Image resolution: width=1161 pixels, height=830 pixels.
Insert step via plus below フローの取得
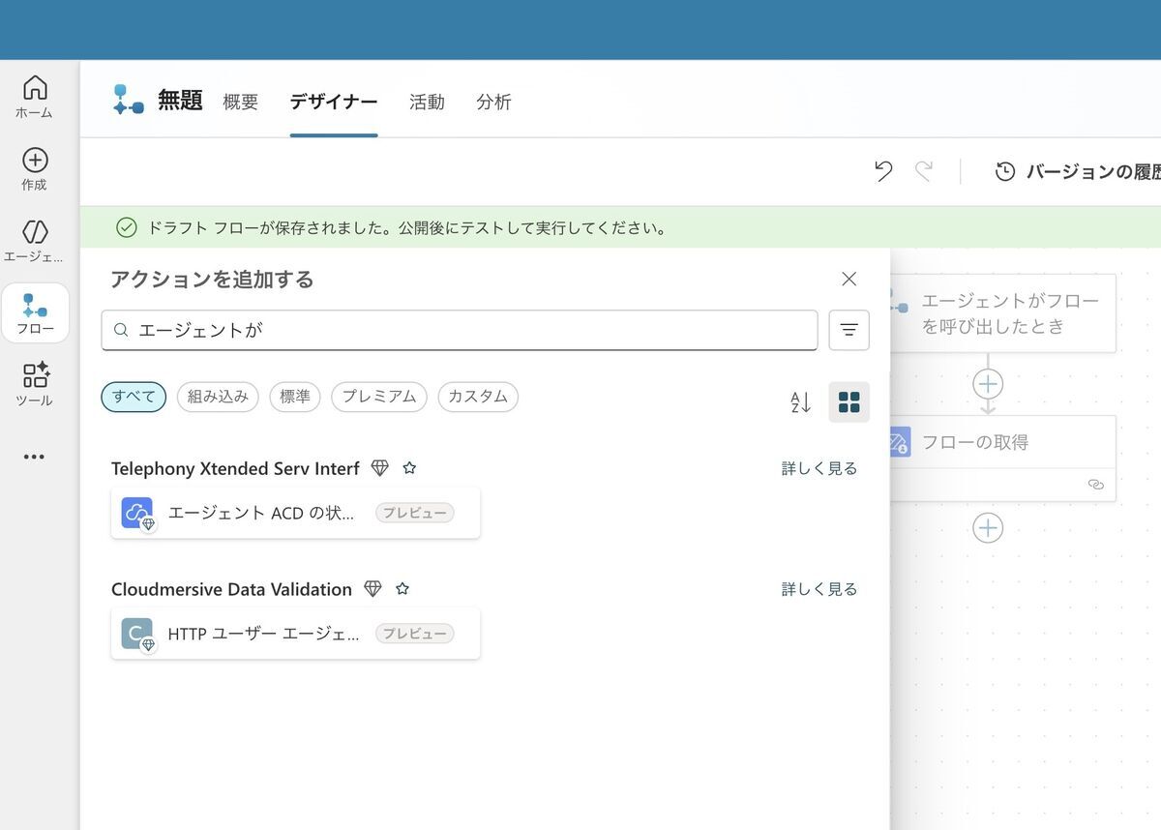(988, 528)
